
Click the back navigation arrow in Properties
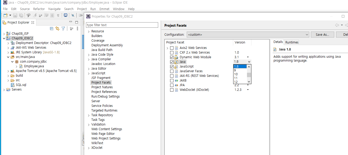pos(337,25)
